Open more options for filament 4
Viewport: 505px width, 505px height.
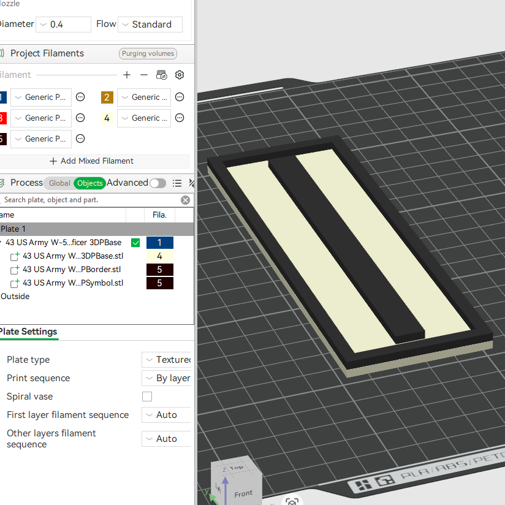[x=180, y=118]
